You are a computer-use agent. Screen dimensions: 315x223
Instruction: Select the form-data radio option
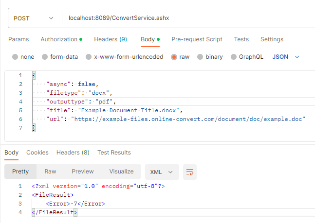[x=45, y=57]
